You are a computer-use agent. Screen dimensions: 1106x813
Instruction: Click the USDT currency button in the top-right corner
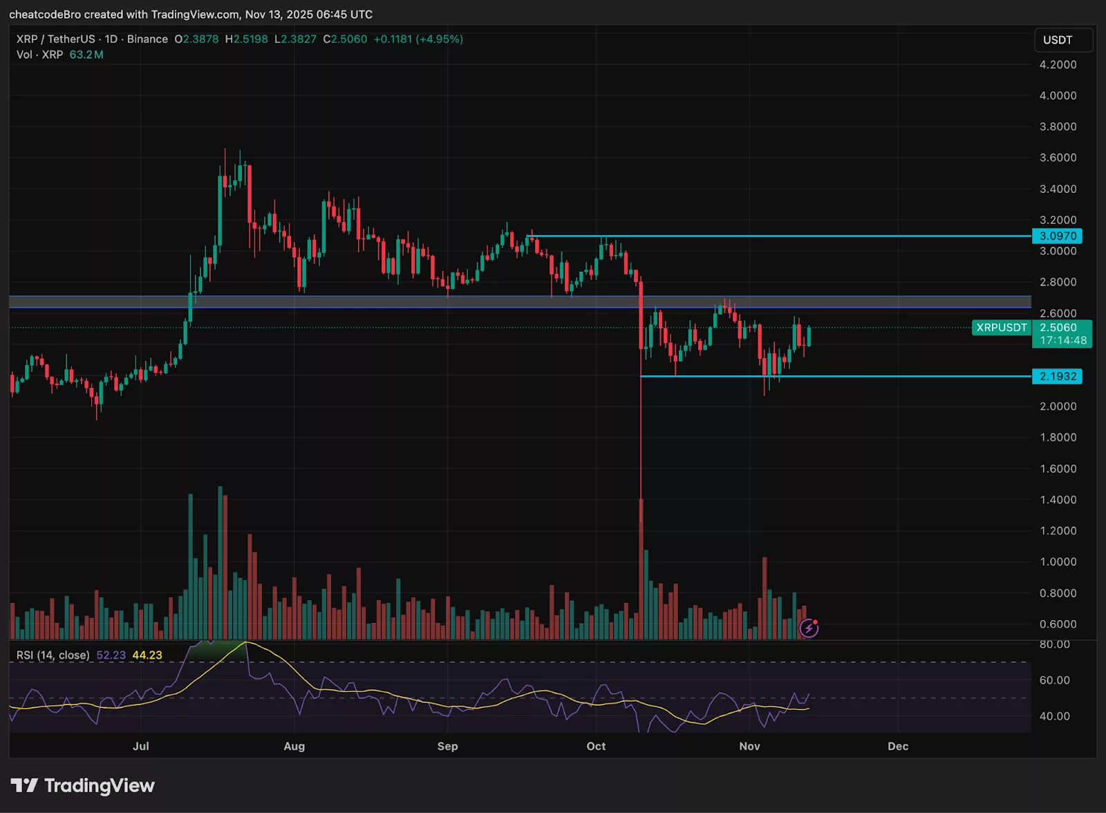click(1063, 39)
